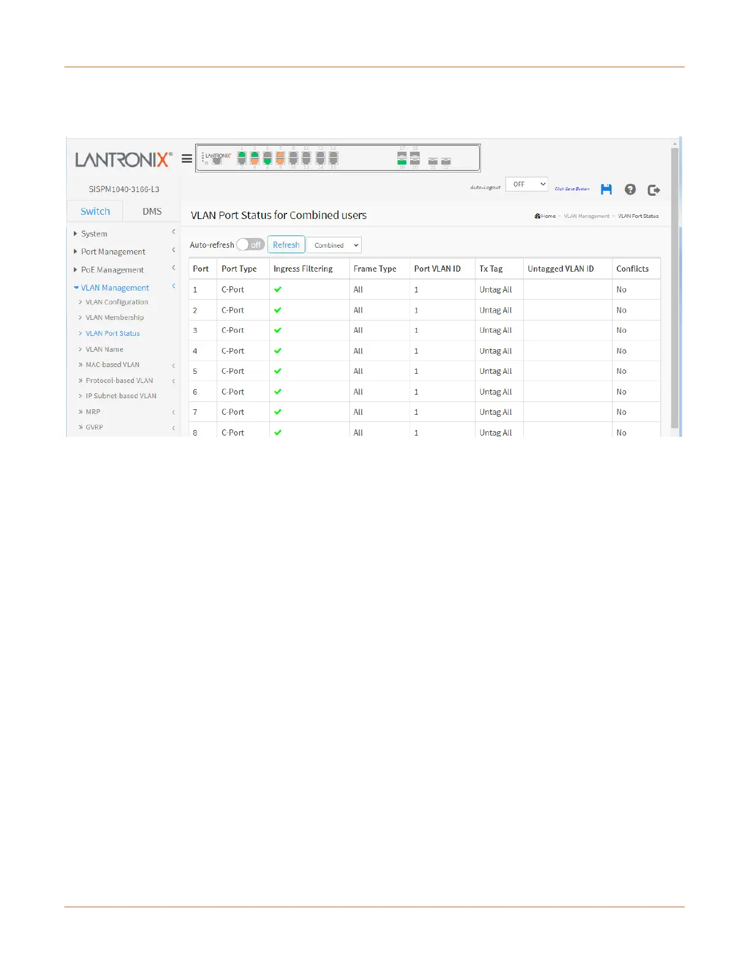The height and width of the screenshot is (969, 749).
Task: Expand the MRP submenu
Action: (x=93, y=412)
